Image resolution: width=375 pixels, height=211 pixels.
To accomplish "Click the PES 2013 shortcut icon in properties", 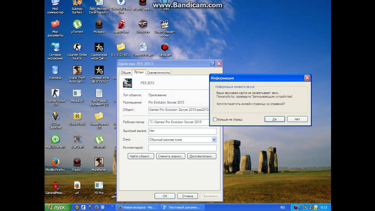I will [127, 83].
